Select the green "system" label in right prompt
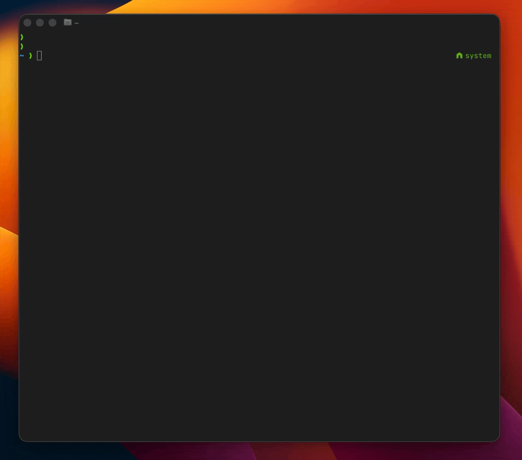Viewport: 522px width, 460px height. [478, 56]
